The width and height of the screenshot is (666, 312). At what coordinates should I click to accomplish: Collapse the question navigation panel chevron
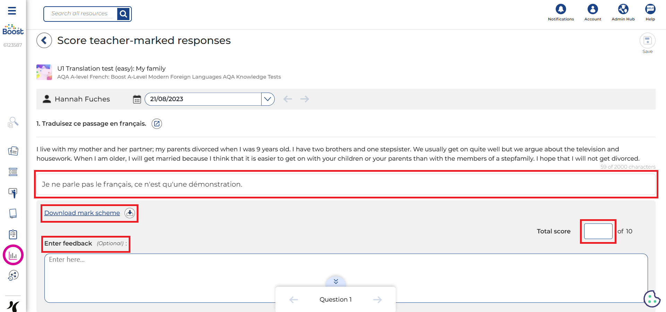pos(336,281)
